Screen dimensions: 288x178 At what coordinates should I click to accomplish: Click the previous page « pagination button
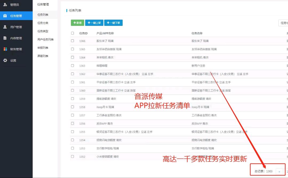point(279,171)
